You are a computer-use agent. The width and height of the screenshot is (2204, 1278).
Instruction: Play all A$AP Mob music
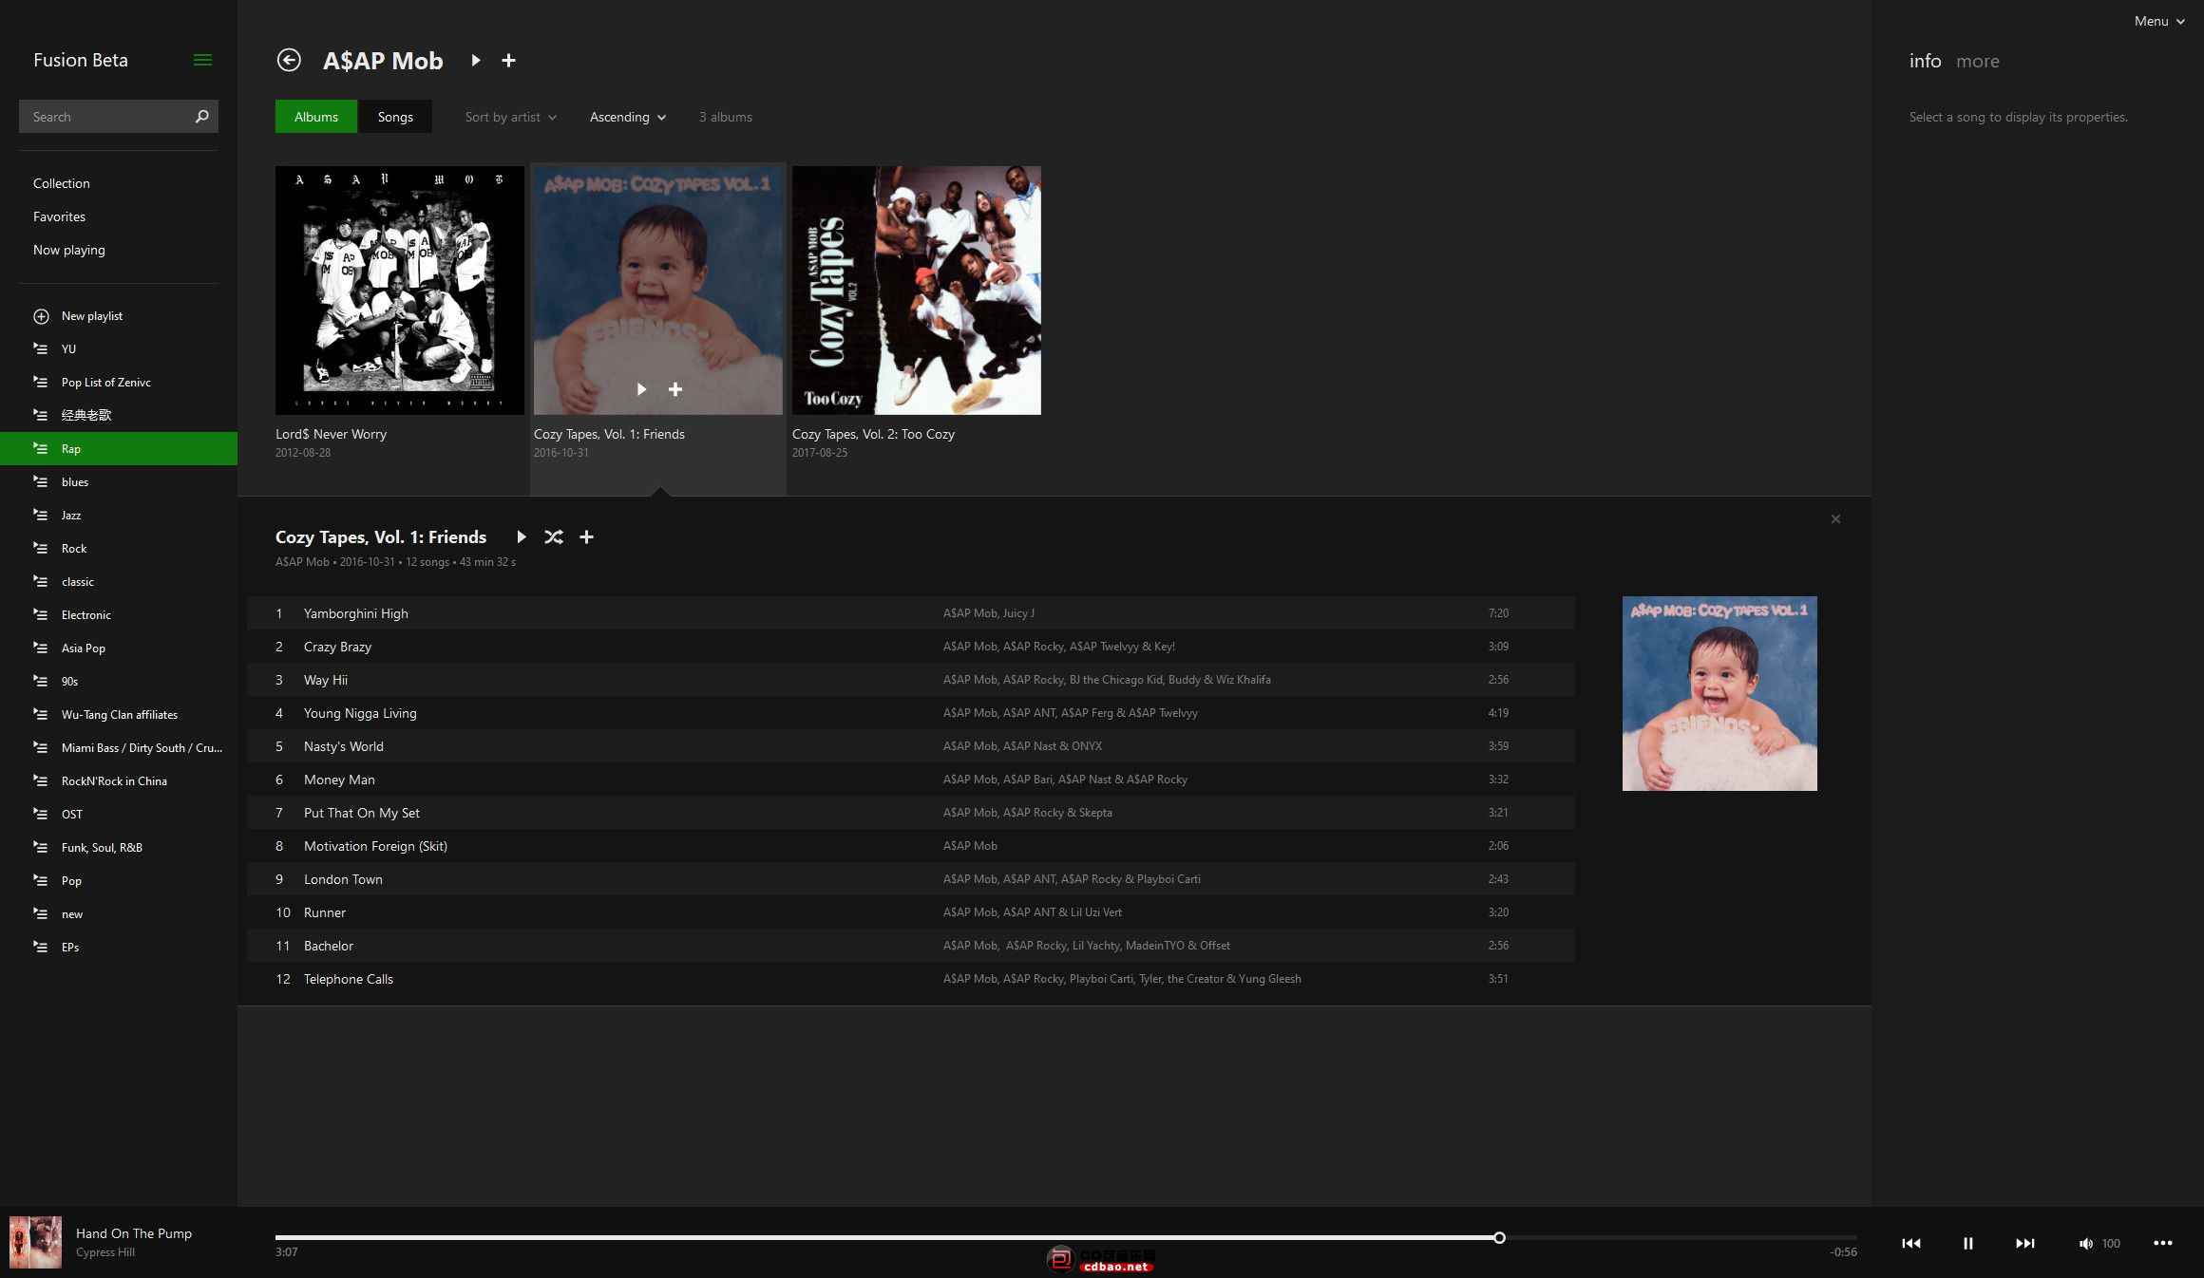pyautogui.click(x=476, y=60)
